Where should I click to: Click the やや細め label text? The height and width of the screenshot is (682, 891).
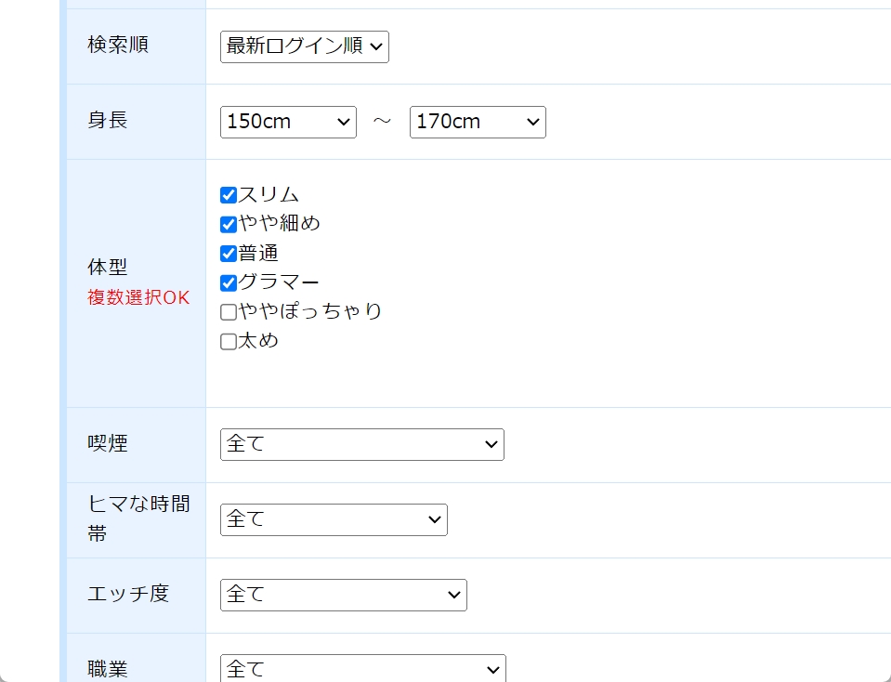[x=279, y=223]
